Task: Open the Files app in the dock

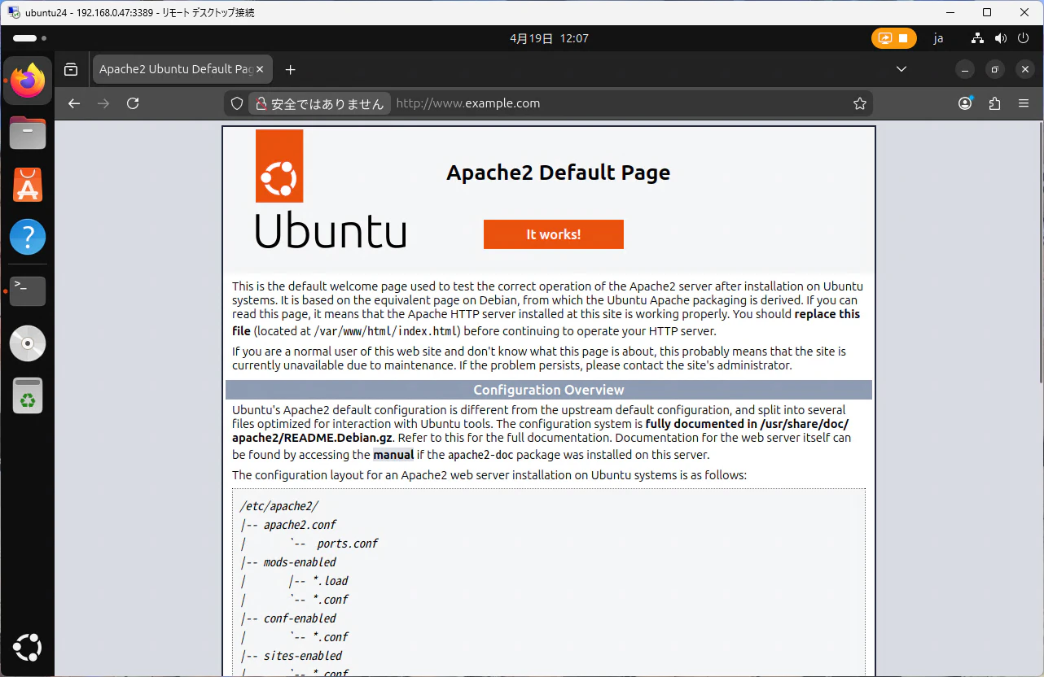Action: [28, 133]
